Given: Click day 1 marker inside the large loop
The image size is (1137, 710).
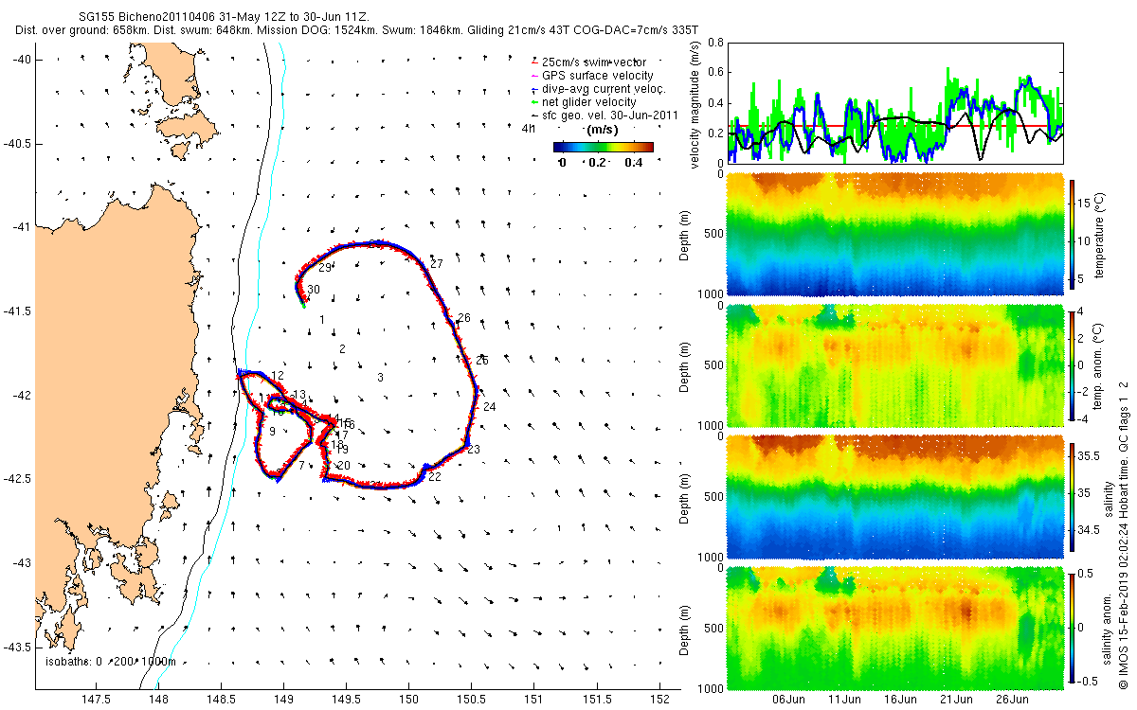Looking at the screenshot, I should tap(322, 320).
